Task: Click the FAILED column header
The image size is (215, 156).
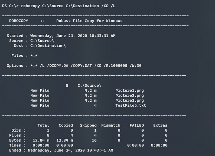Action: tap(136, 125)
